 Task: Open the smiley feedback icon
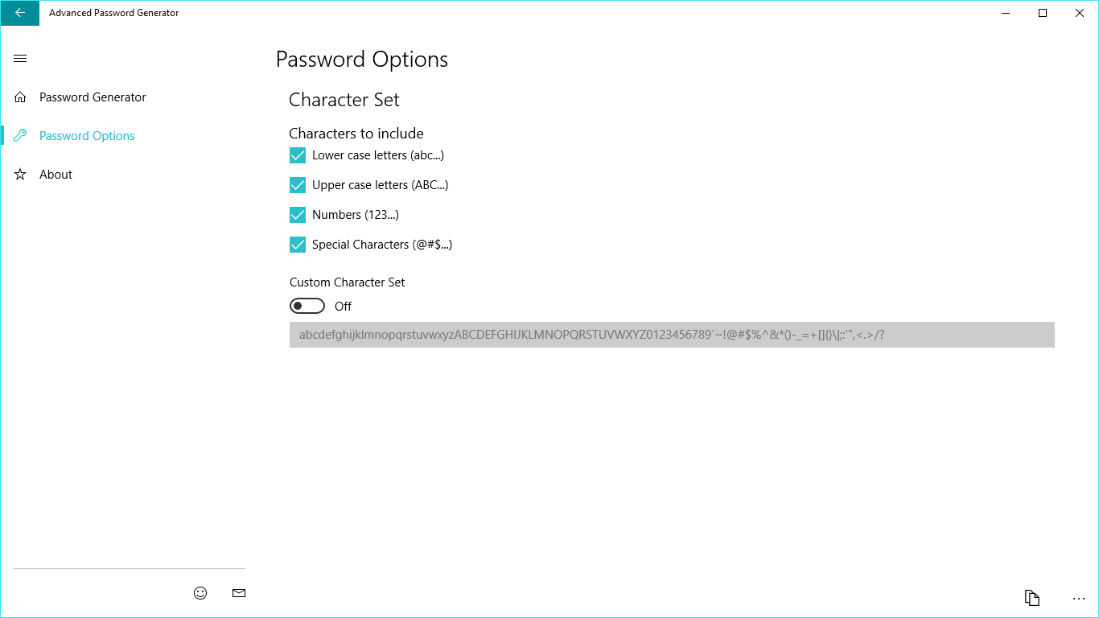(x=200, y=593)
